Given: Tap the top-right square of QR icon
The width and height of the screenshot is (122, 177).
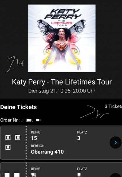Looking at the screenshot, I should 18,138.
